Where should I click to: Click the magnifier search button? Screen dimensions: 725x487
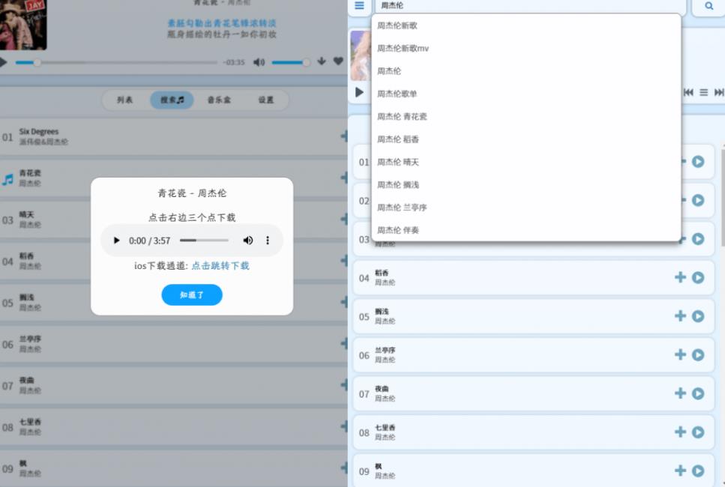[x=709, y=6]
